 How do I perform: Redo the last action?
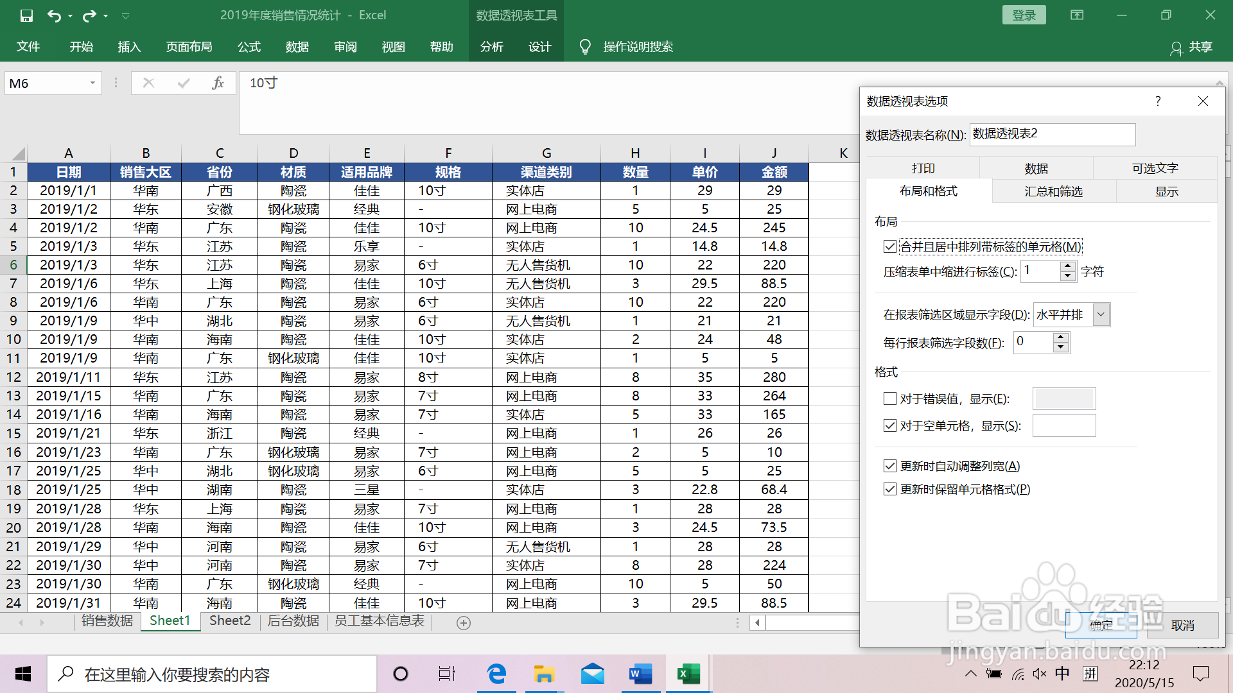pyautogui.click(x=89, y=15)
